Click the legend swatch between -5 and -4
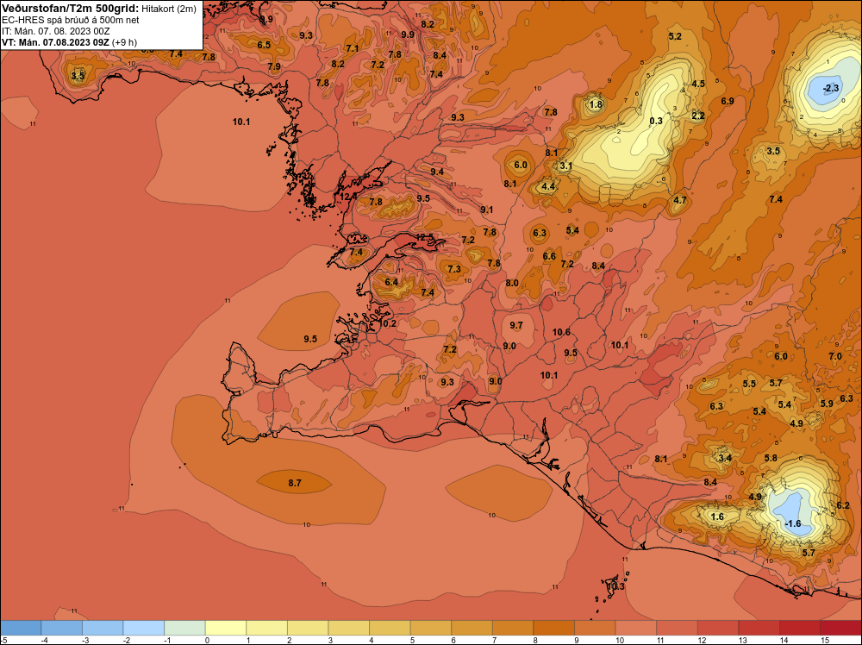The width and height of the screenshot is (862, 645). point(21,628)
